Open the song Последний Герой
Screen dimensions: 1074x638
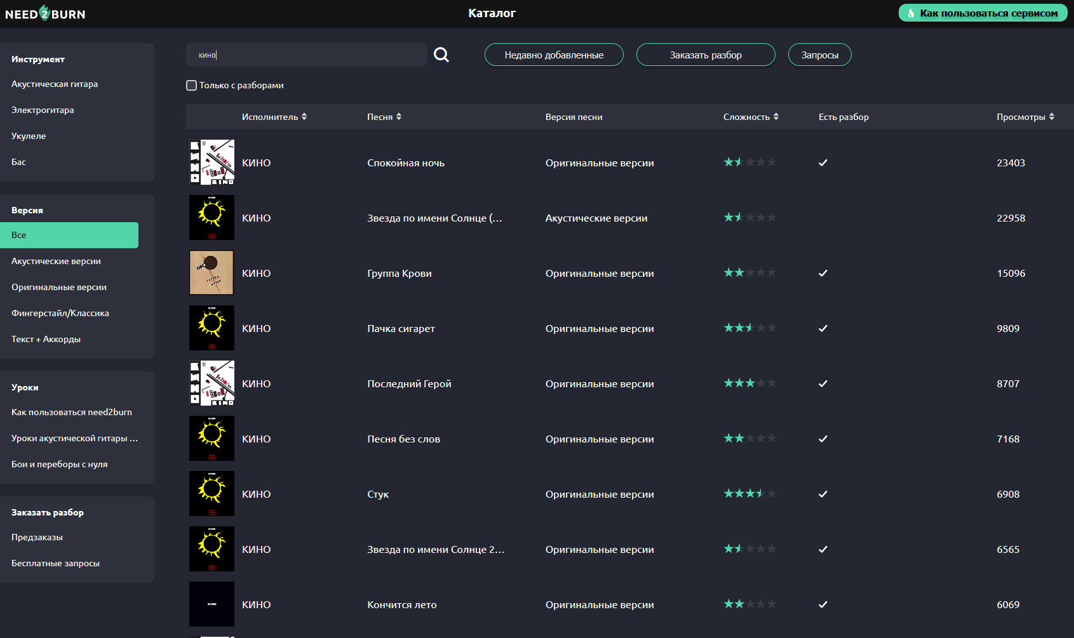pyautogui.click(x=409, y=383)
